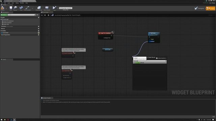
Task: Click the Play toolbar button
Action: 54,8
